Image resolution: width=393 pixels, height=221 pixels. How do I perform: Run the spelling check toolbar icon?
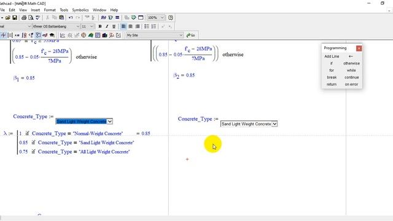pyautogui.click(x=37, y=18)
